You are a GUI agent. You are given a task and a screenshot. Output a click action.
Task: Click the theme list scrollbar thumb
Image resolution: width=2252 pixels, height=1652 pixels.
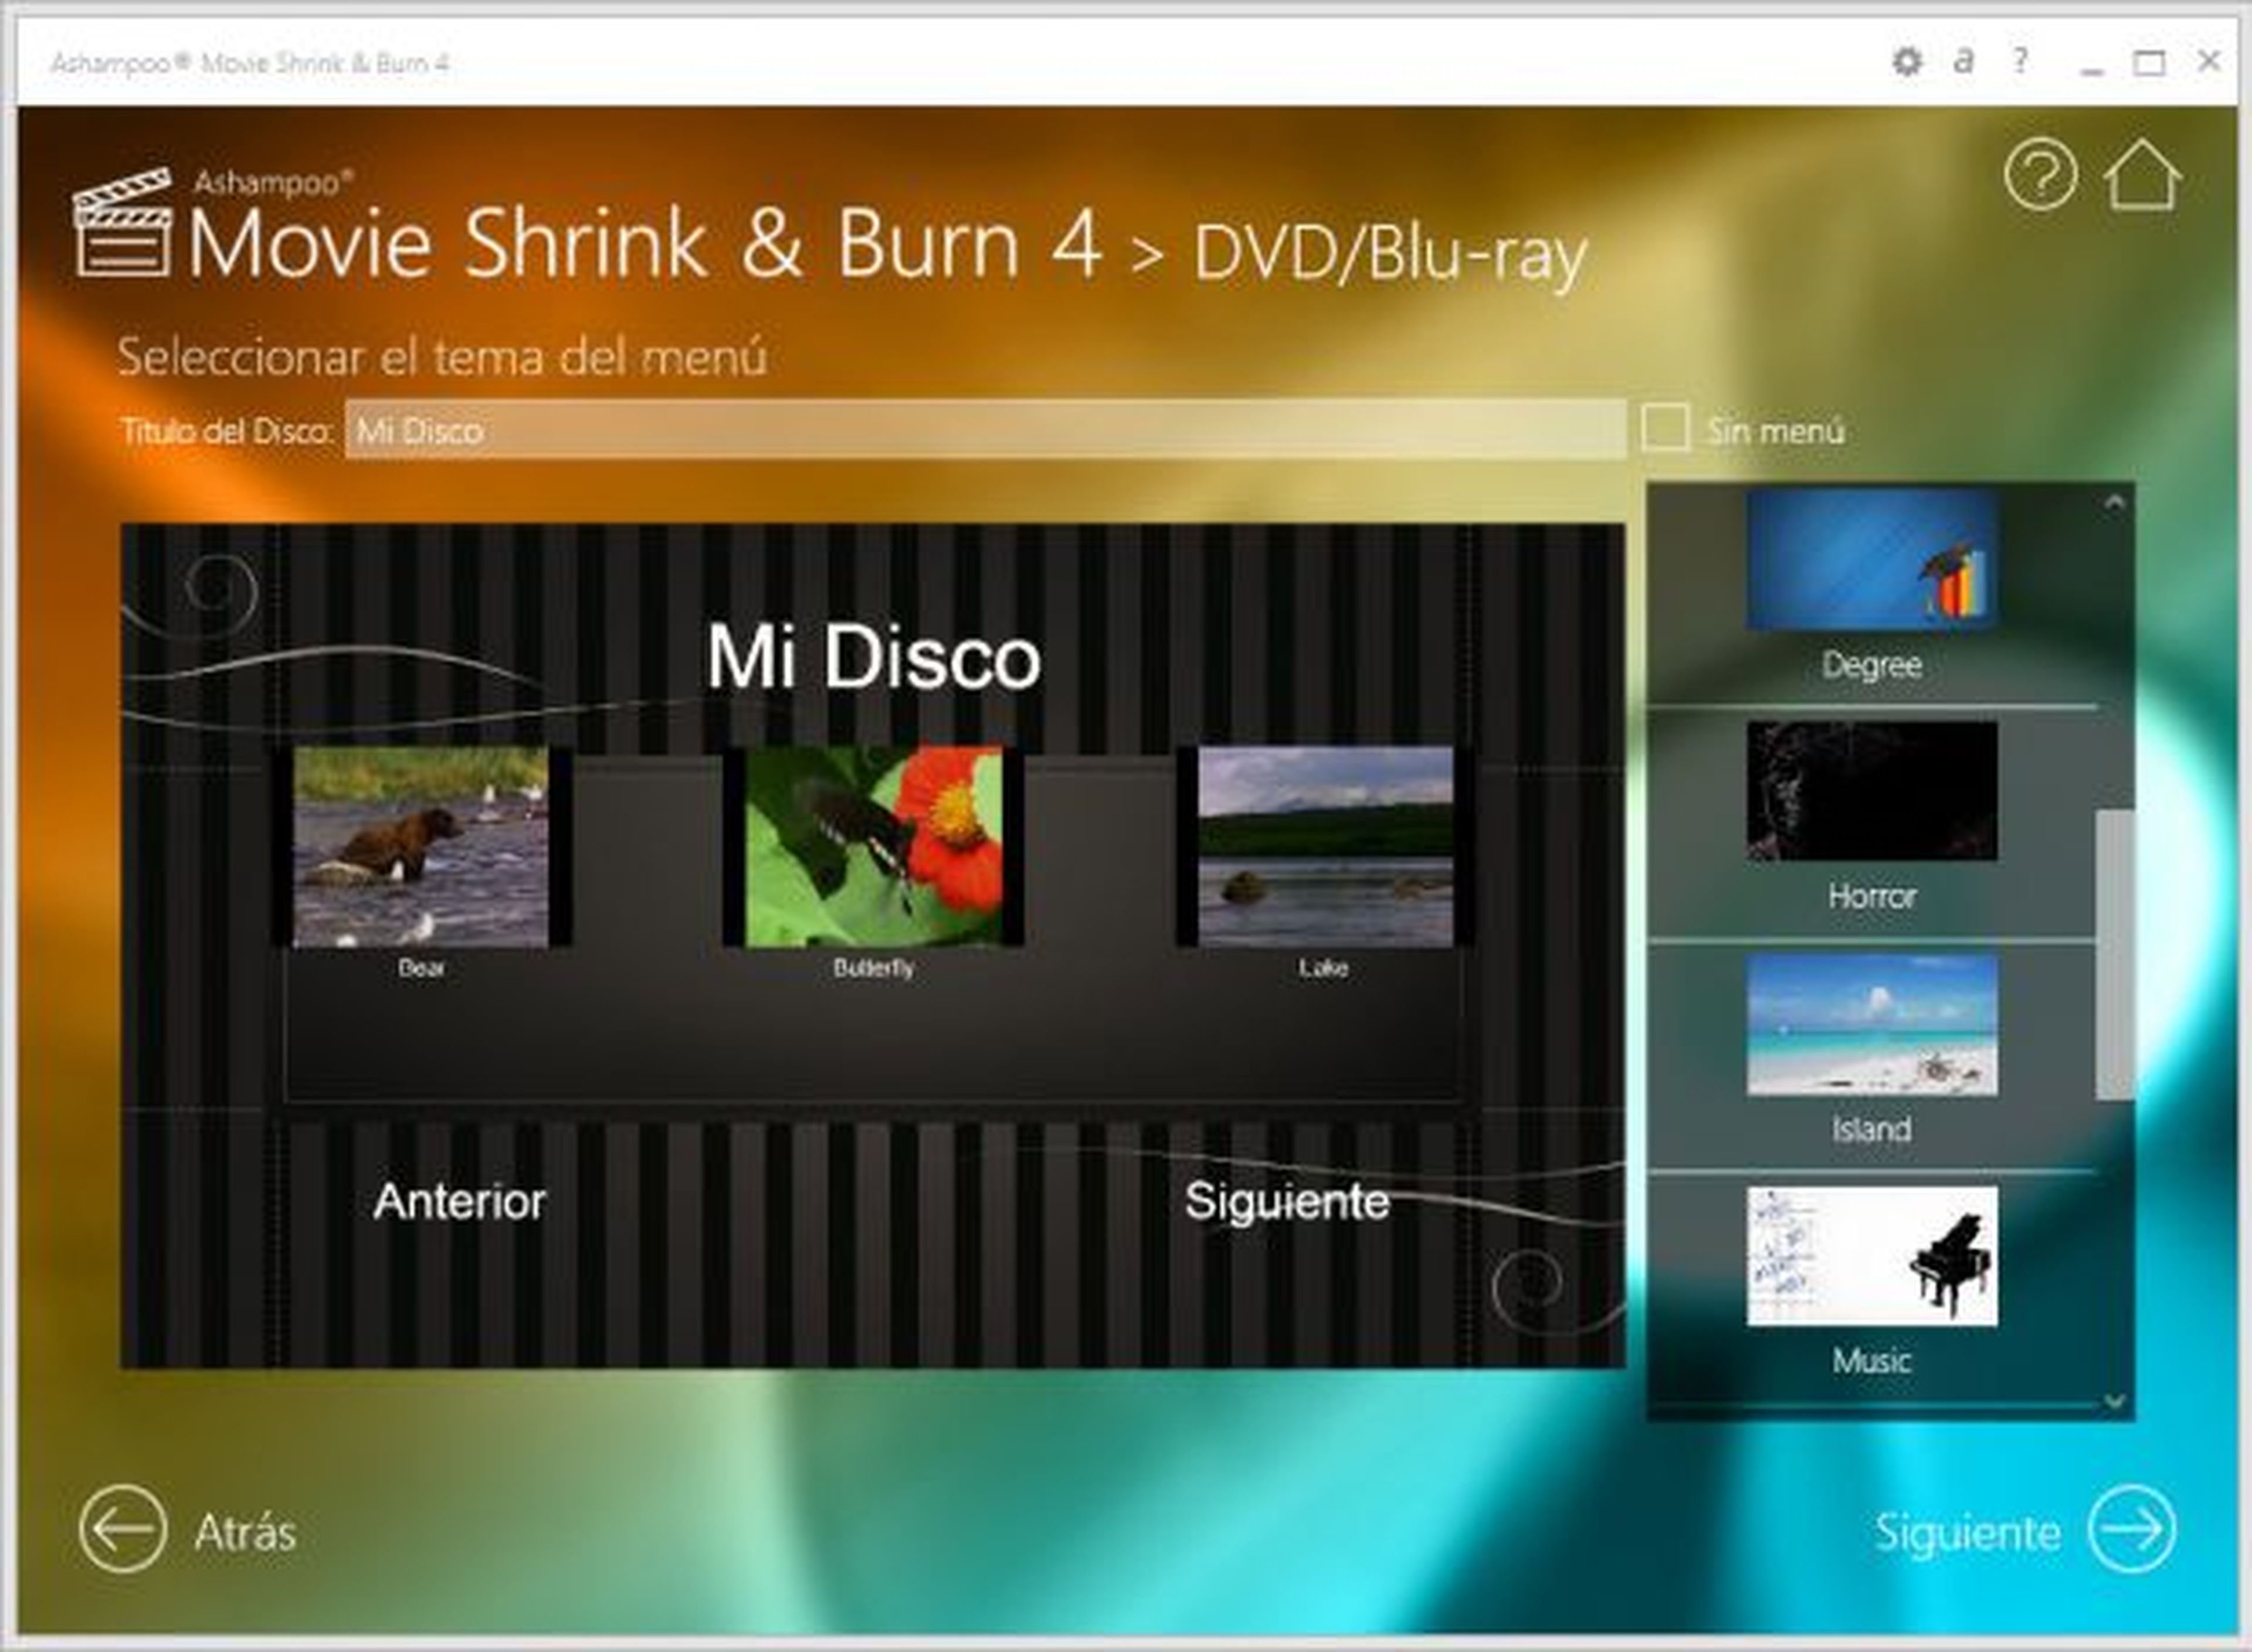coord(2114,955)
